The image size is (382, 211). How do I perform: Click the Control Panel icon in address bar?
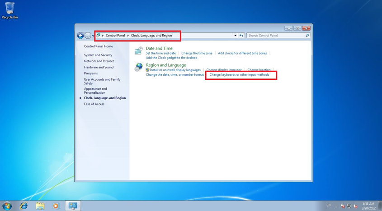(x=98, y=35)
